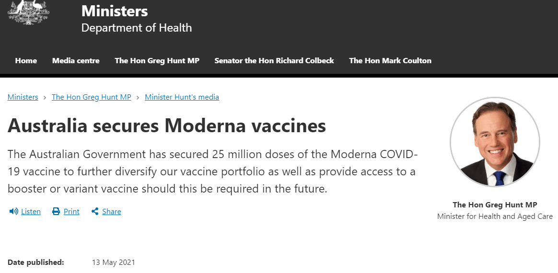Follow The Hon Greg Hunt MP breadcrumb link
This screenshot has width=558, height=273.
coord(92,97)
